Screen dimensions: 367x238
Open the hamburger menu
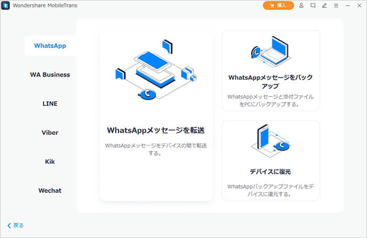point(336,6)
